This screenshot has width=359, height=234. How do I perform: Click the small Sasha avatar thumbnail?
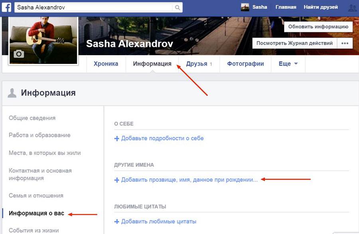(x=245, y=7)
